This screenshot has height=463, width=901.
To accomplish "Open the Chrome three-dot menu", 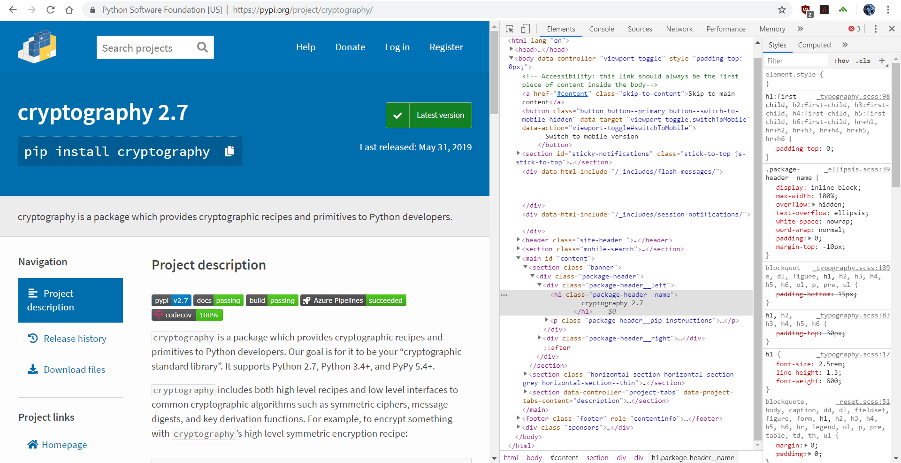I will coord(888,10).
